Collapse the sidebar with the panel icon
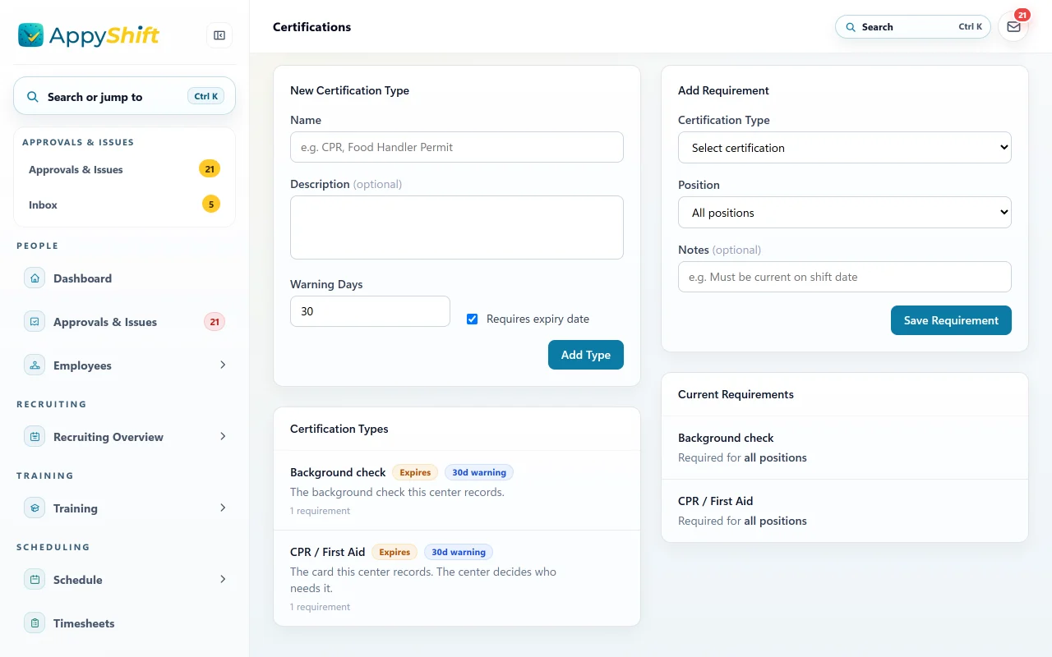 [x=219, y=35]
